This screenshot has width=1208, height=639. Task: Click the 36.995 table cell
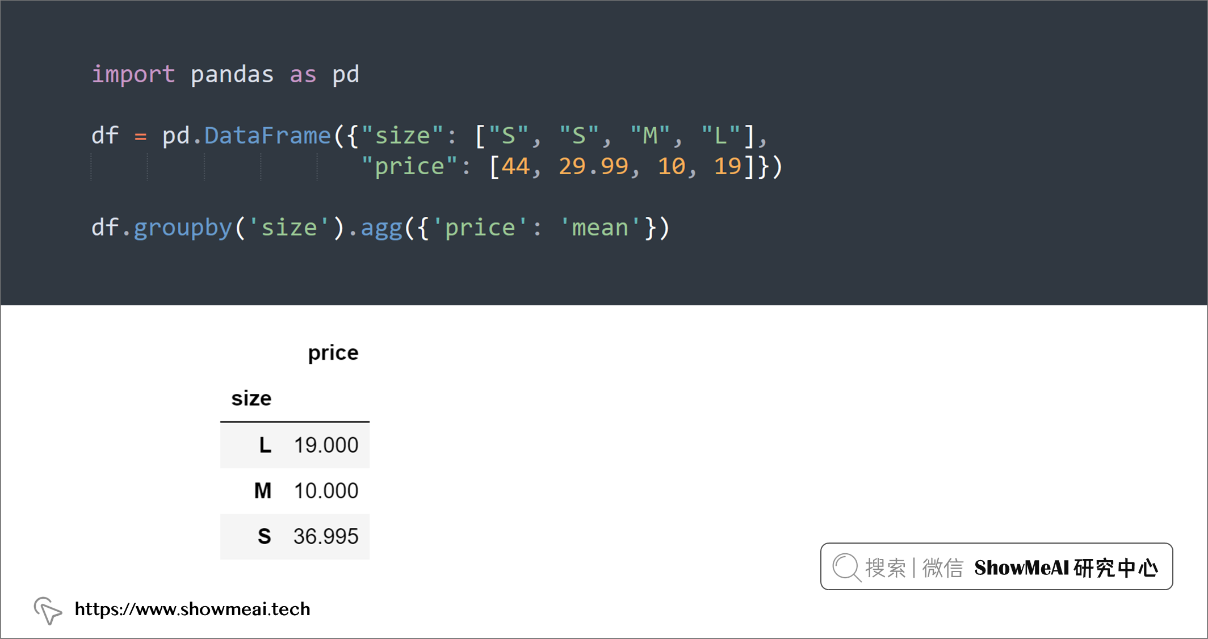coord(326,536)
